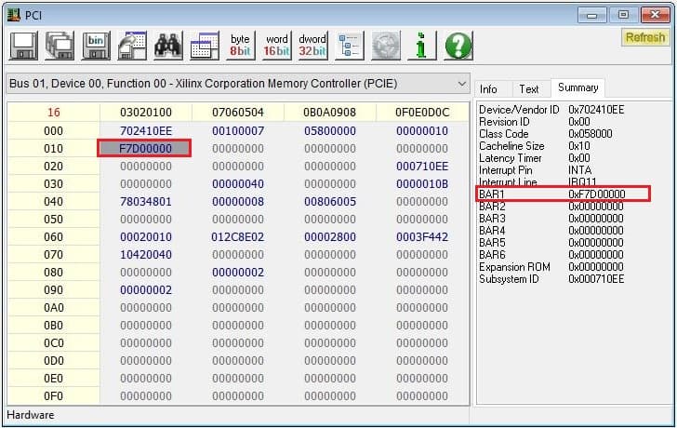Click the grayed-out gear icon
Image resolution: width=677 pixels, height=428 pixels.
pos(385,46)
